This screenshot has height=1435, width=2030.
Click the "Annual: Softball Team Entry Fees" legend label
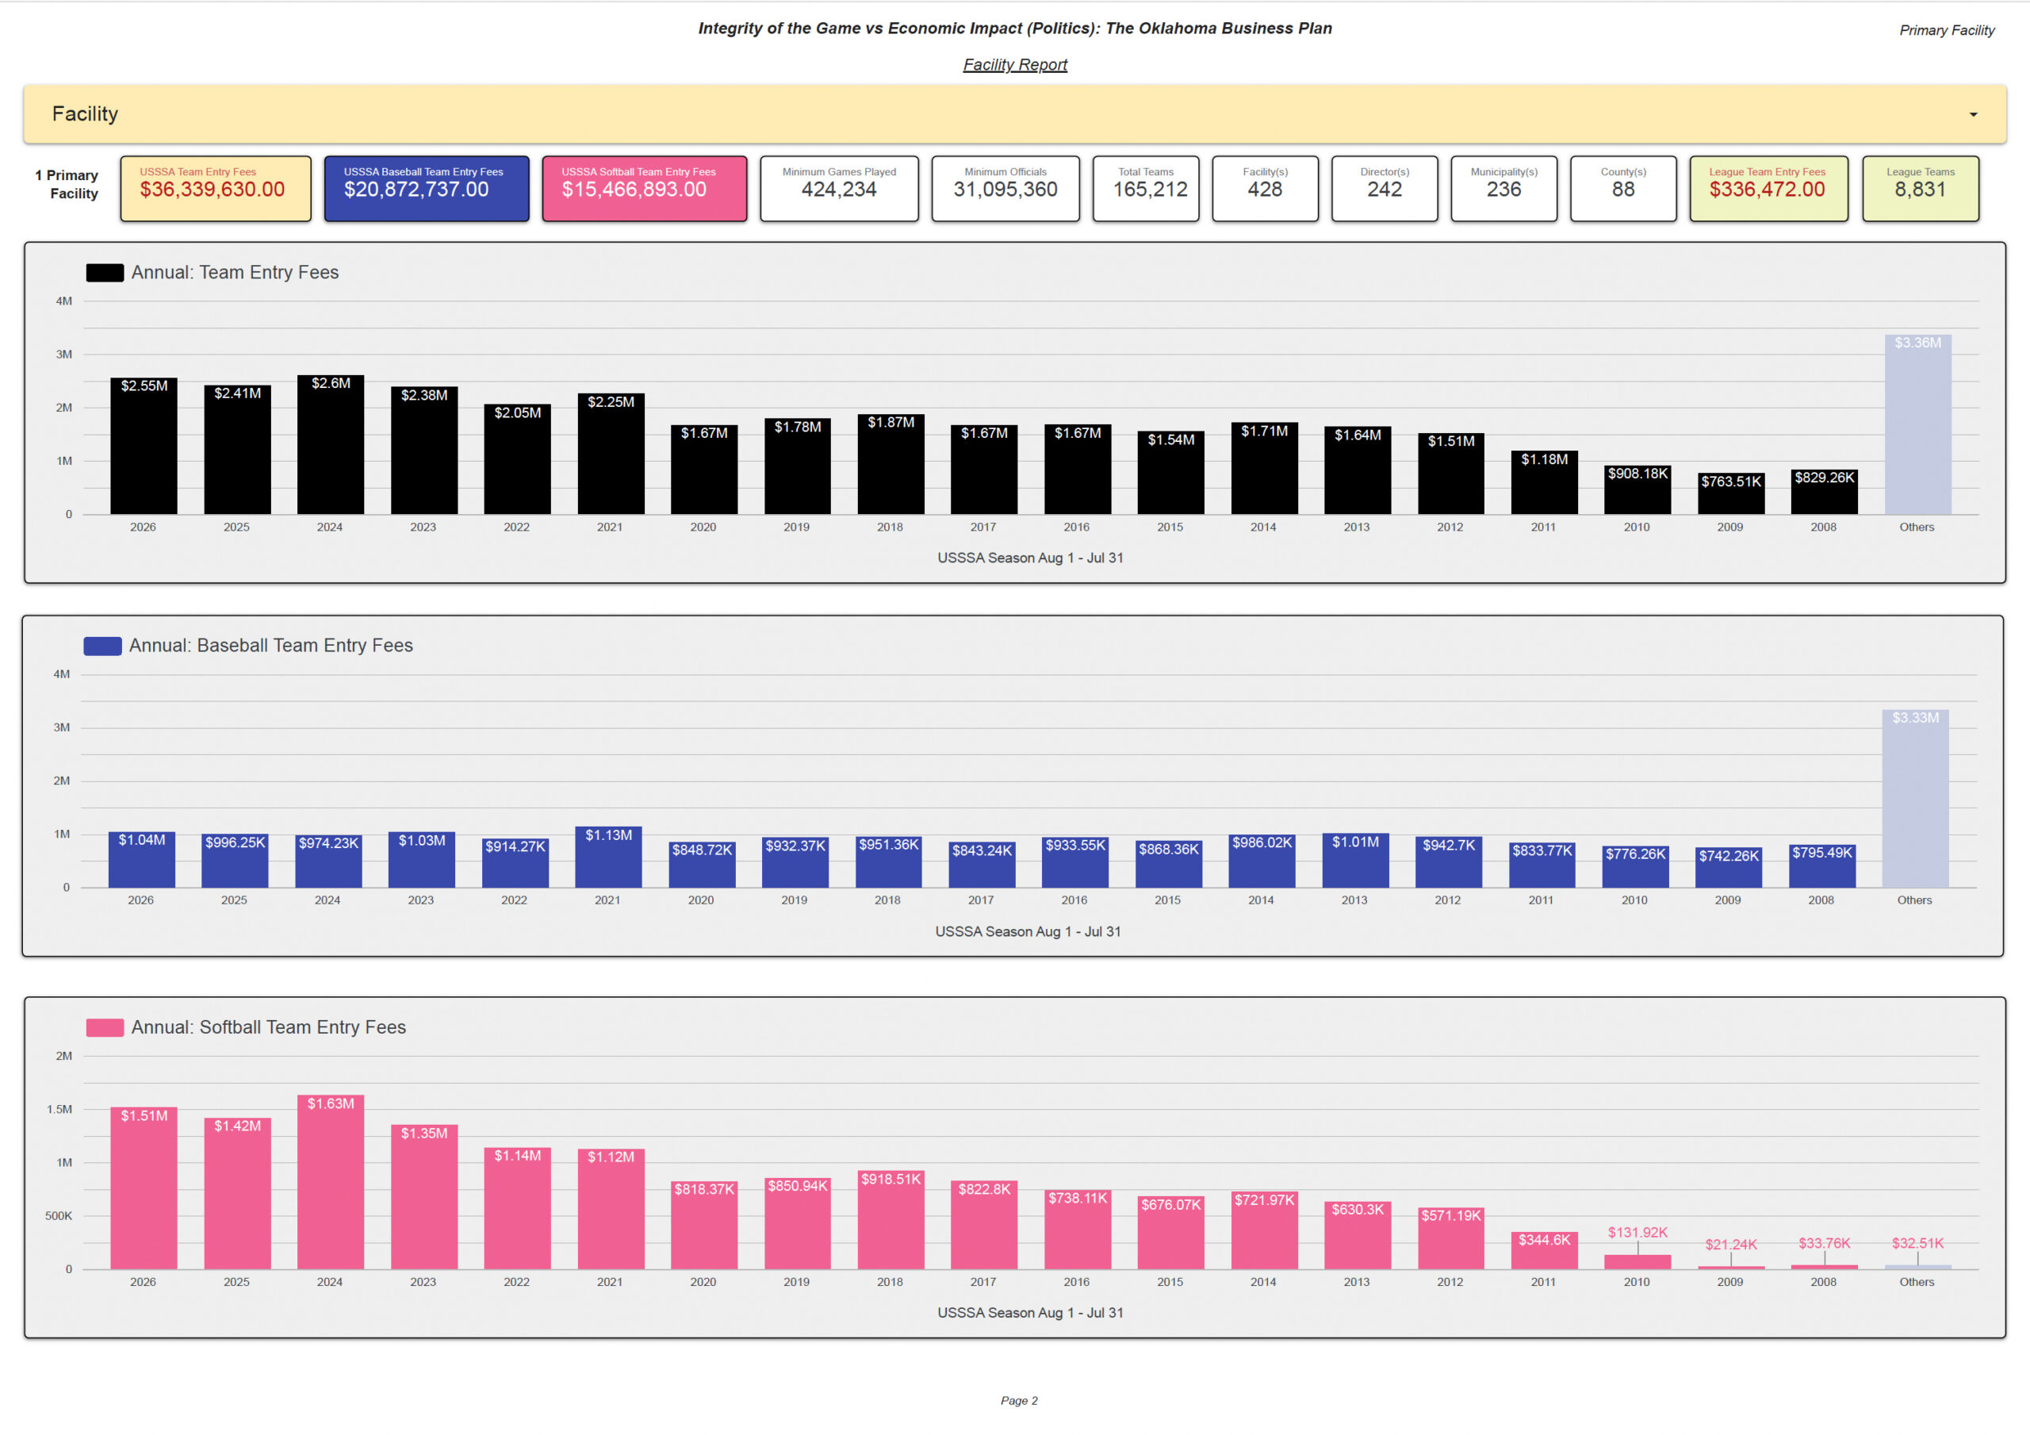269,1027
